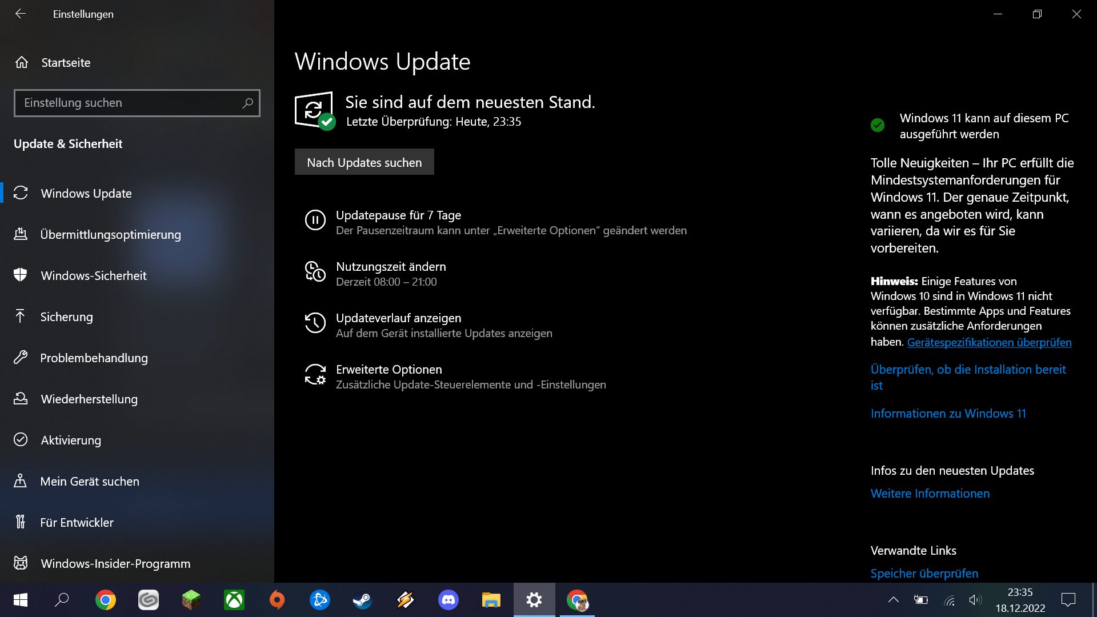Open second Chrome profile taskbar icon

[577, 600]
